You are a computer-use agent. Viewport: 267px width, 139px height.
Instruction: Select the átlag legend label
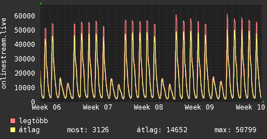coord(29,130)
